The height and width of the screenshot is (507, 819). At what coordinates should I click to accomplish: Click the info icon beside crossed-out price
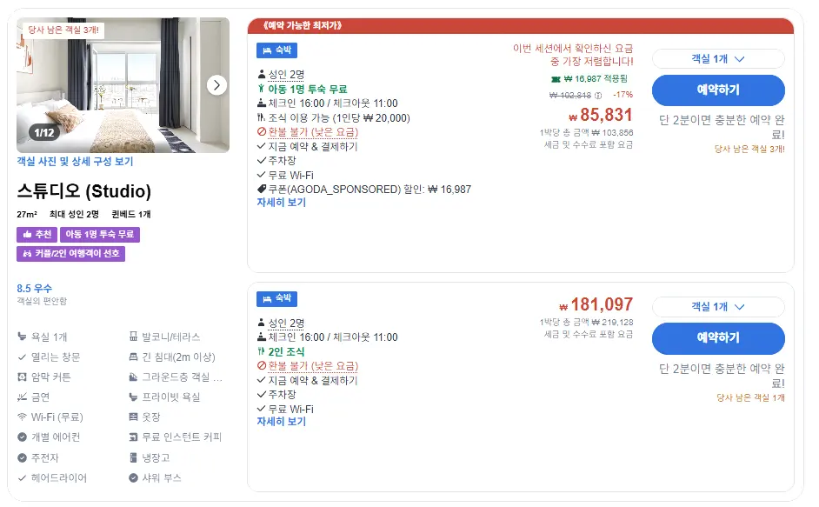click(598, 96)
